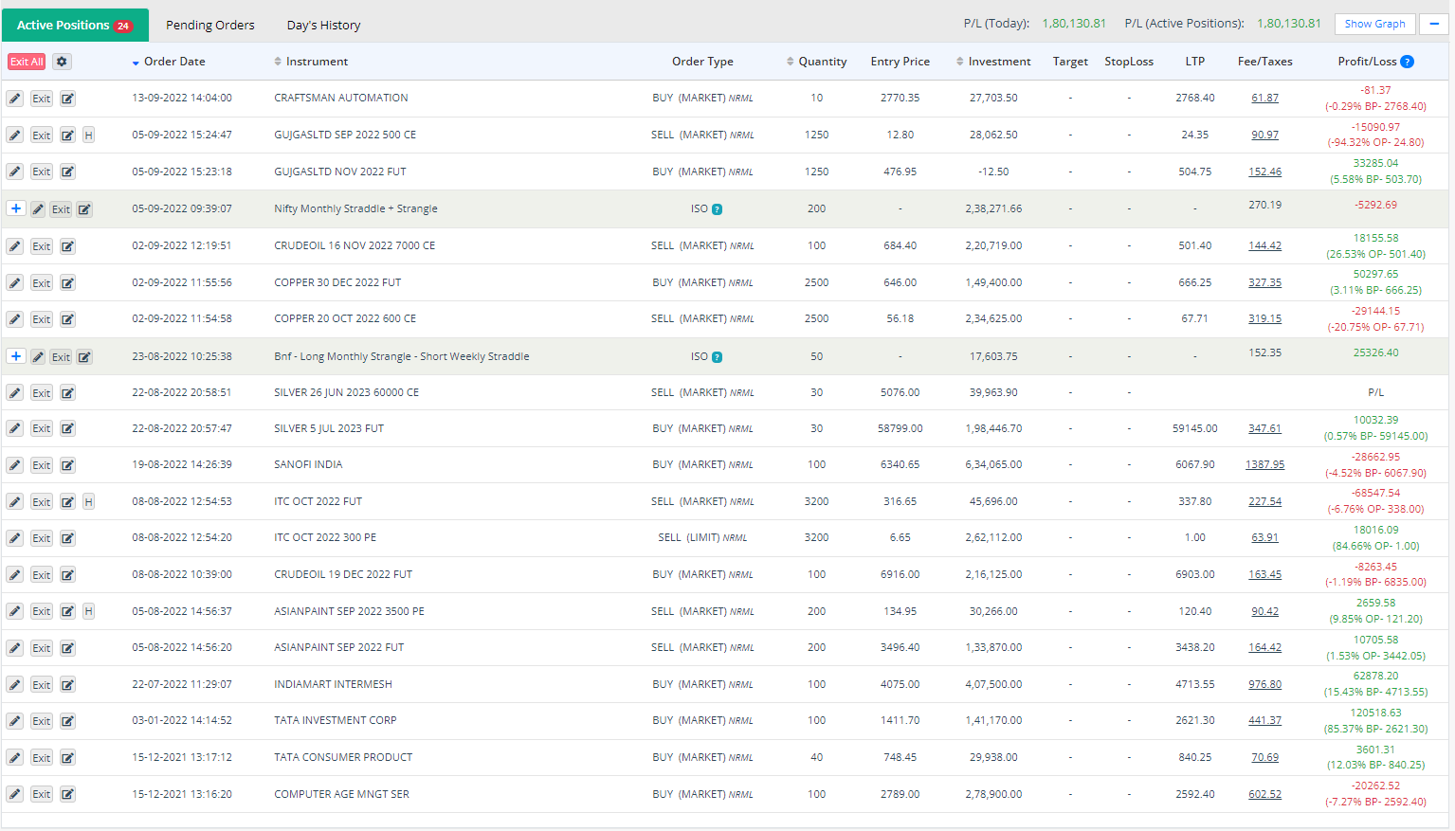The width and height of the screenshot is (1455, 831).
Task: Exit the COMPUTER AGE MNGT SER position
Action: pyautogui.click(x=42, y=794)
